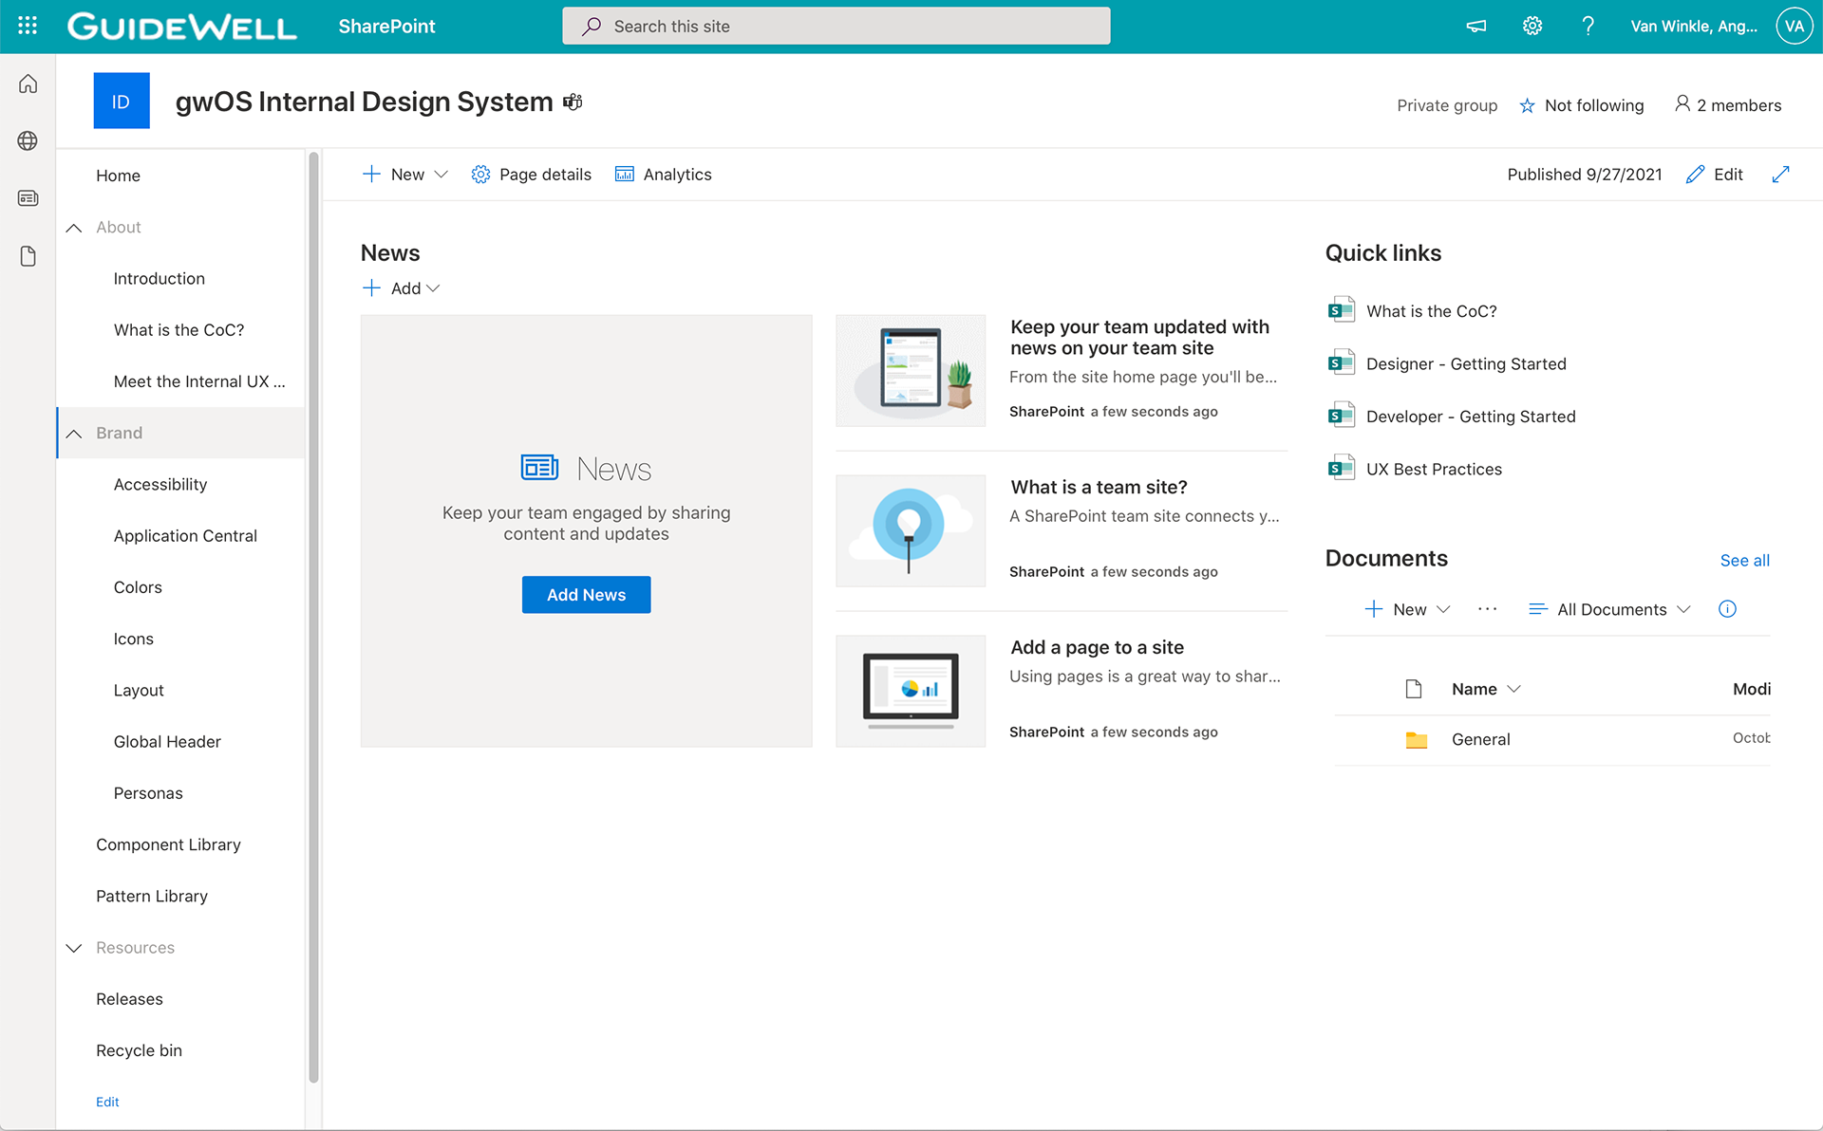
Task: Click the Edit pencil icon
Action: [x=1695, y=175]
